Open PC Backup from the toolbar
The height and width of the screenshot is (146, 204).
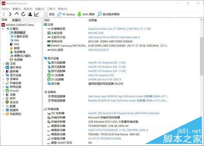(x=66, y=14)
